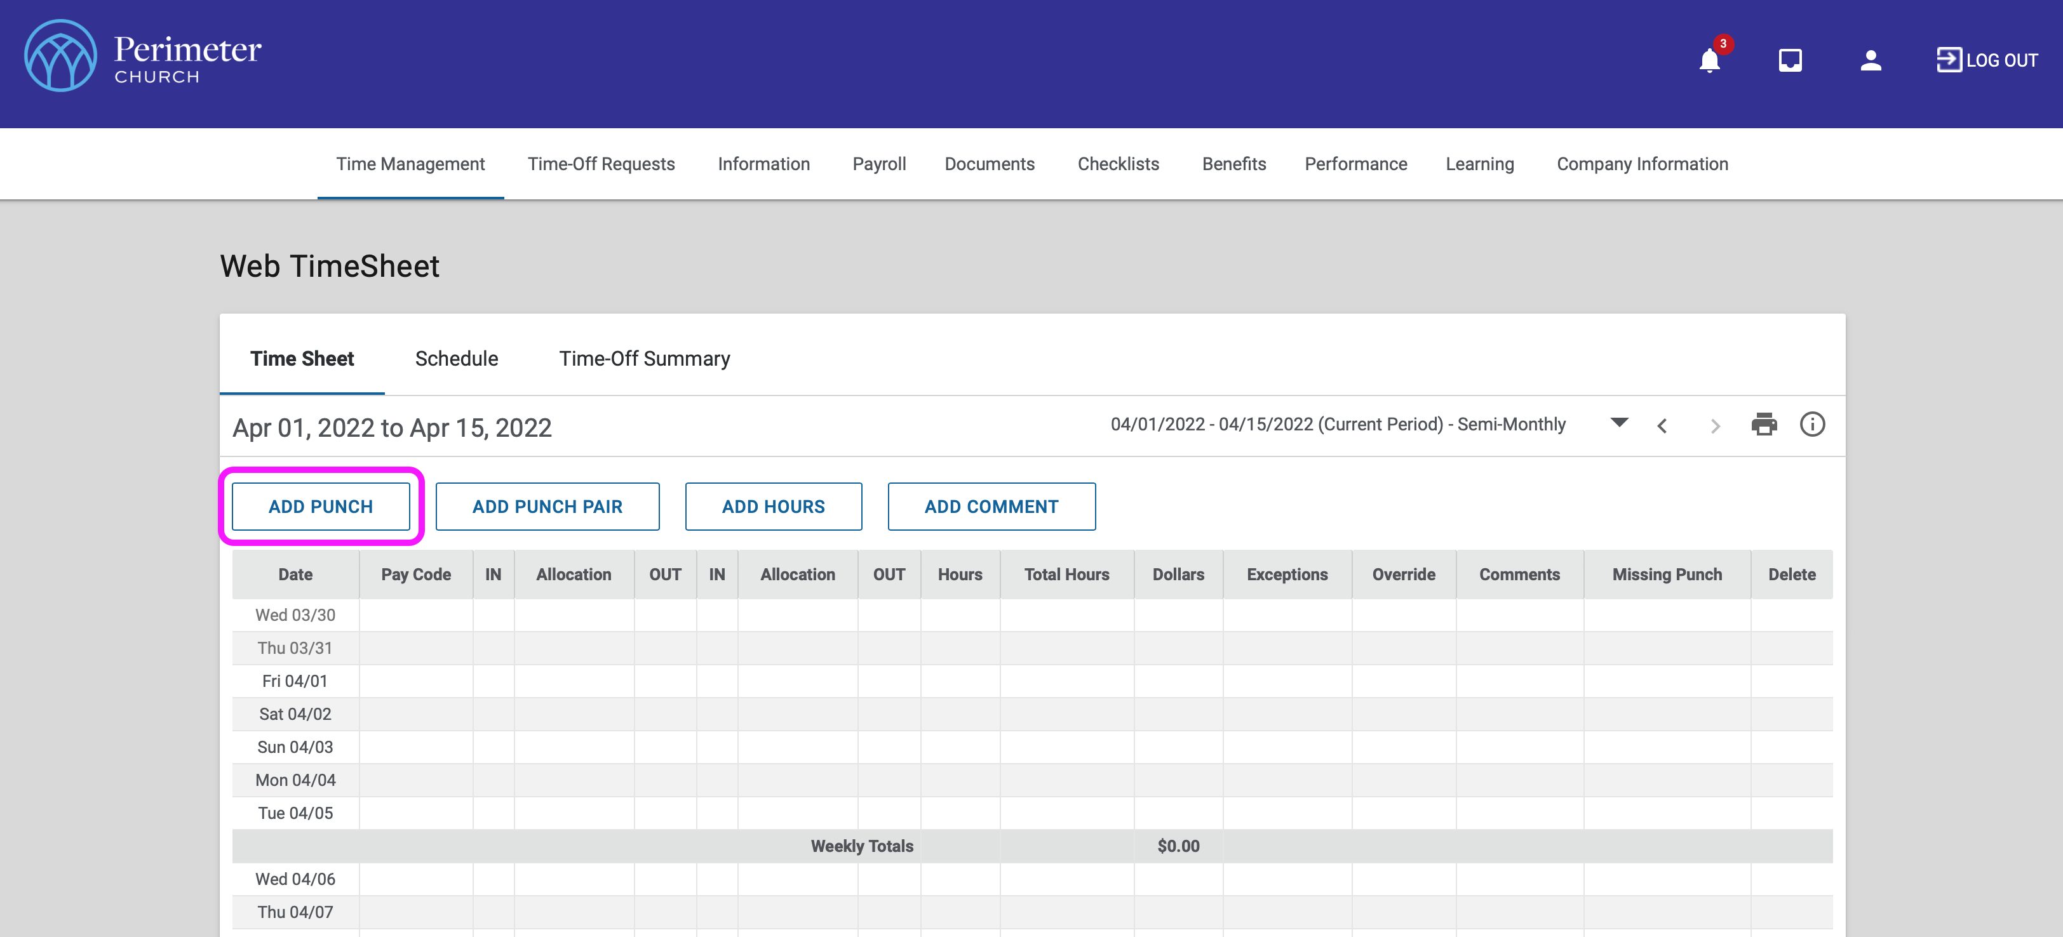
Task: Click the Missing Punch column header
Action: [x=1667, y=575]
